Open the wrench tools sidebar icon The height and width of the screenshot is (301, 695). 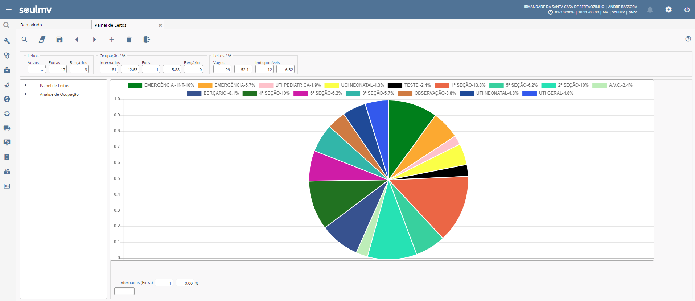point(7,41)
